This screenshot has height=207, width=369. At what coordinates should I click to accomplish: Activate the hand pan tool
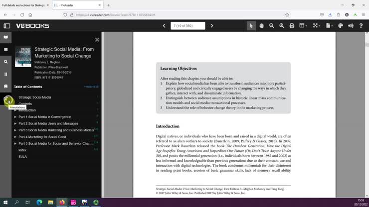click(261, 25)
